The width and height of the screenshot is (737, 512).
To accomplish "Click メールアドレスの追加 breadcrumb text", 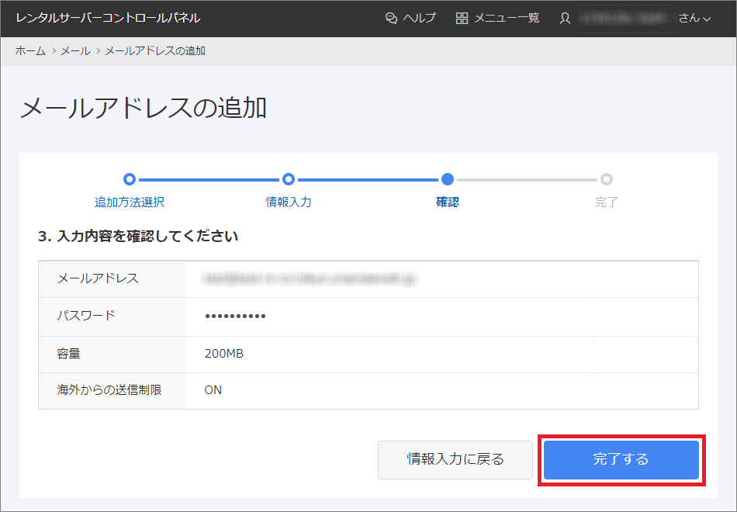I will (x=155, y=50).
